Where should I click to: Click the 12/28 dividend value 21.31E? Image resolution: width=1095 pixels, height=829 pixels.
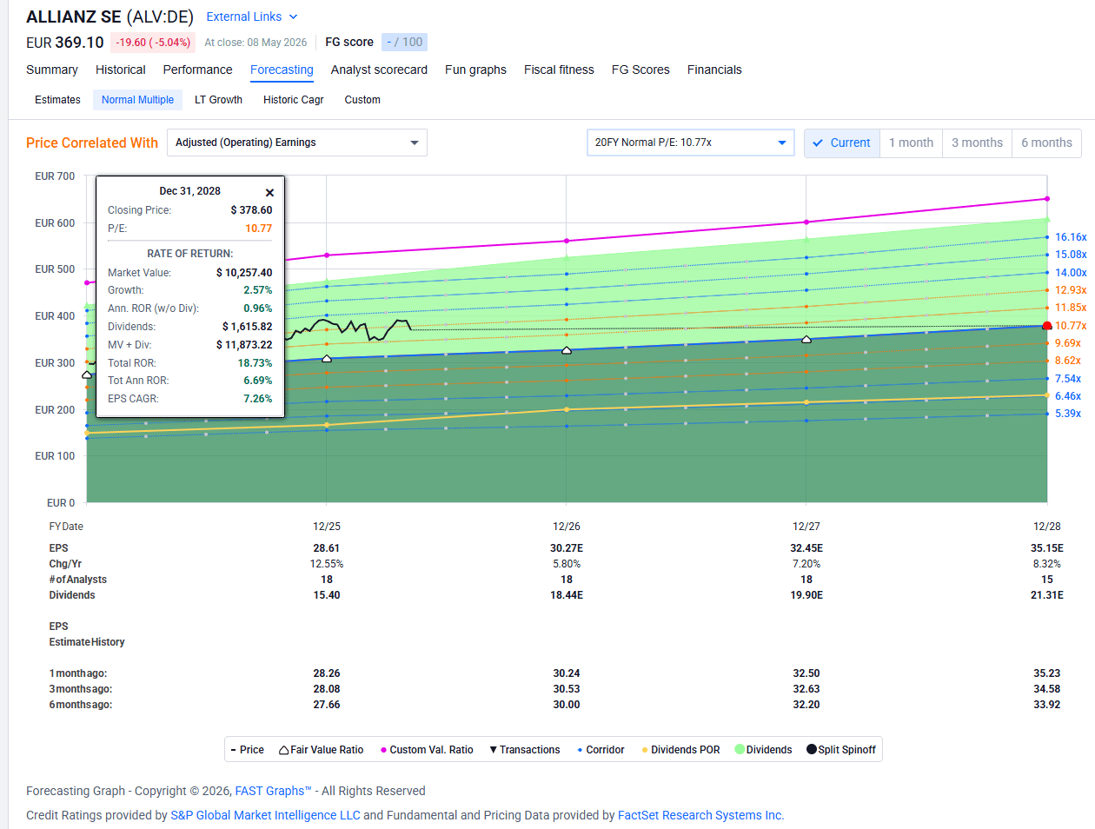click(1046, 595)
